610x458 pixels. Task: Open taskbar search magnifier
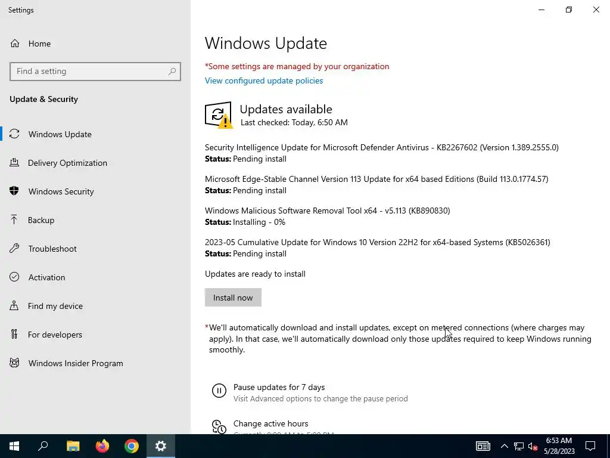tap(43, 446)
